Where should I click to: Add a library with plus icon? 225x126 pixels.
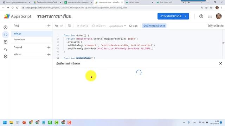49,47
